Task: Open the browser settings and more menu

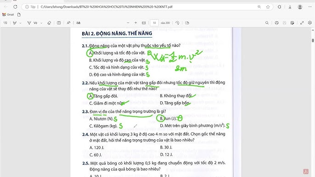Action: pos(310,7)
